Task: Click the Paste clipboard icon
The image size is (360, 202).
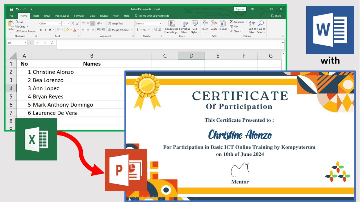Action: [x=11, y=24]
